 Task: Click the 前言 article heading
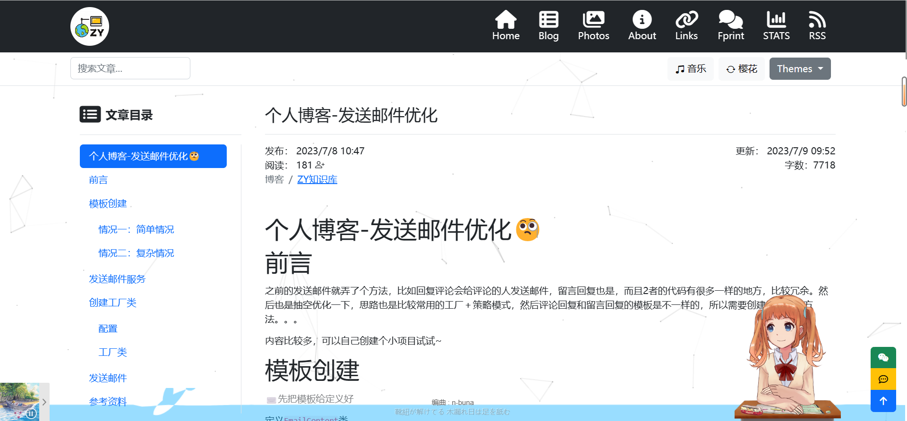(289, 263)
